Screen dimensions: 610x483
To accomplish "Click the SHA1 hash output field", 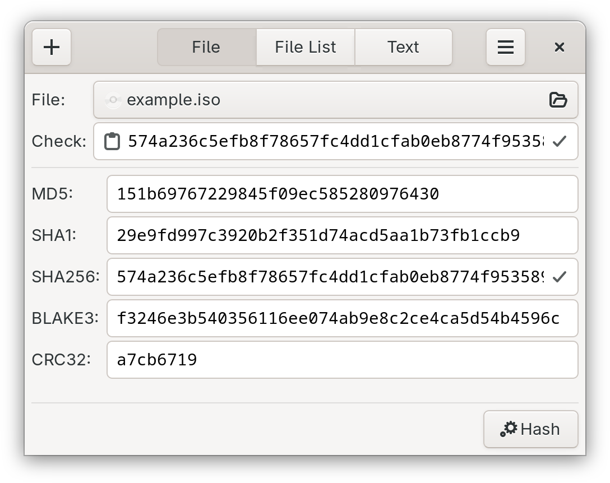I will tap(343, 235).
